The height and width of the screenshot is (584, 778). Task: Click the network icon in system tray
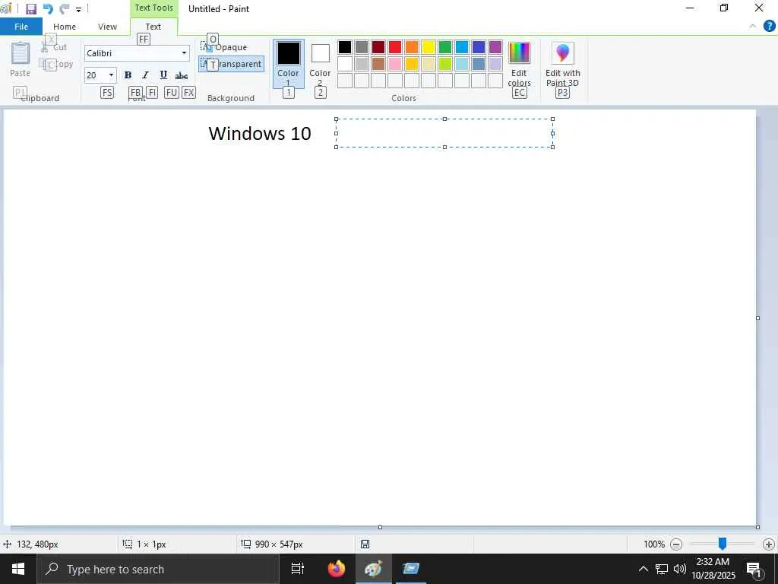point(662,569)
